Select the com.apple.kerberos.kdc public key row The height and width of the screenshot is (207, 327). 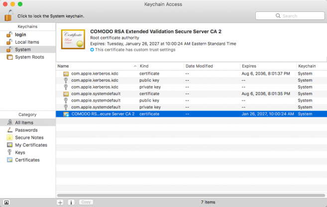191,80
